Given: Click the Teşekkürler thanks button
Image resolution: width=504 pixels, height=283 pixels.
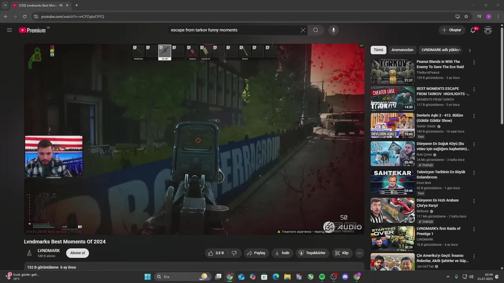Looking at the screenshot, I should click(x=312, y=253).
